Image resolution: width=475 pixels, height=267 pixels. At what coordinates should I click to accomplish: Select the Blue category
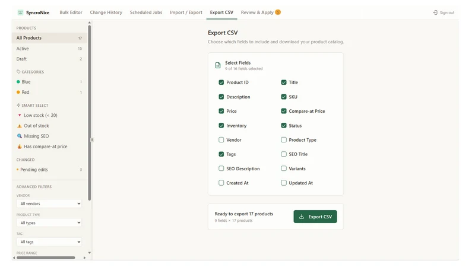49,82
